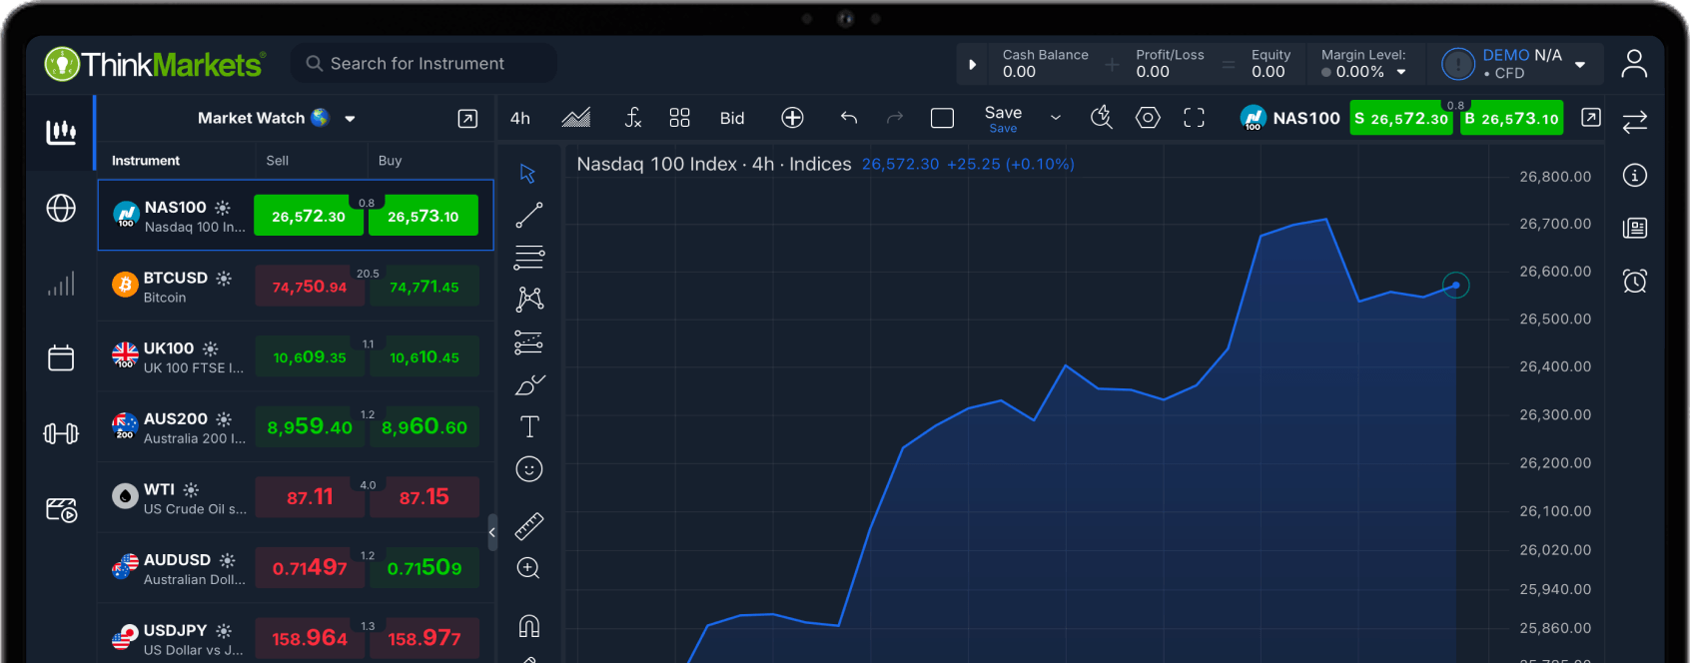This screenshot has width=1690, height=663.
Task: Click WTI Sell price 87.11
Action: [310, 497]
